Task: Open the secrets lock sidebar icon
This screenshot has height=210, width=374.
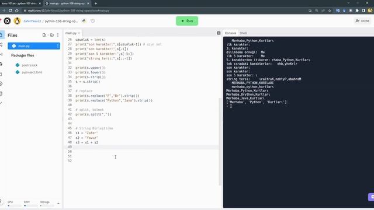Action: point(1,74)
